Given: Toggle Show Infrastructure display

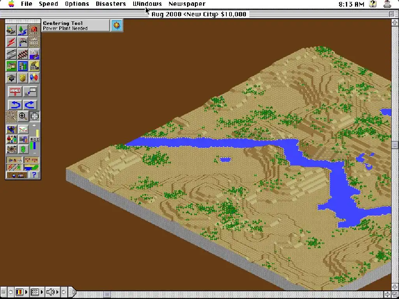Looking at the screenshot, I should (x=14, y=167).
